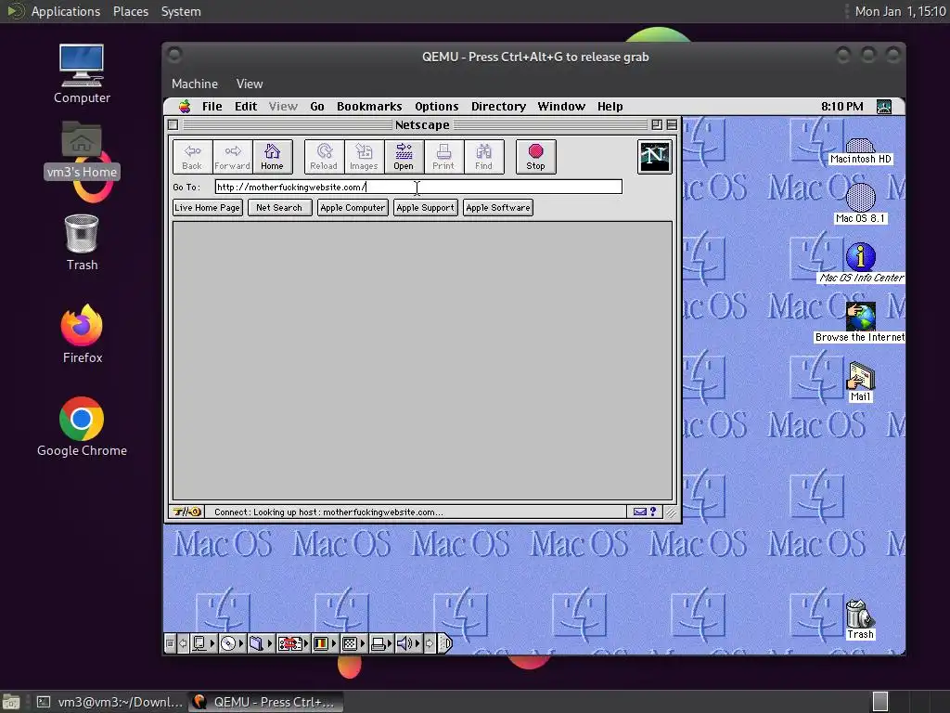Screen dimensions: 950x713
Task: Click the Net Search button
Action: tap(279, 207)
